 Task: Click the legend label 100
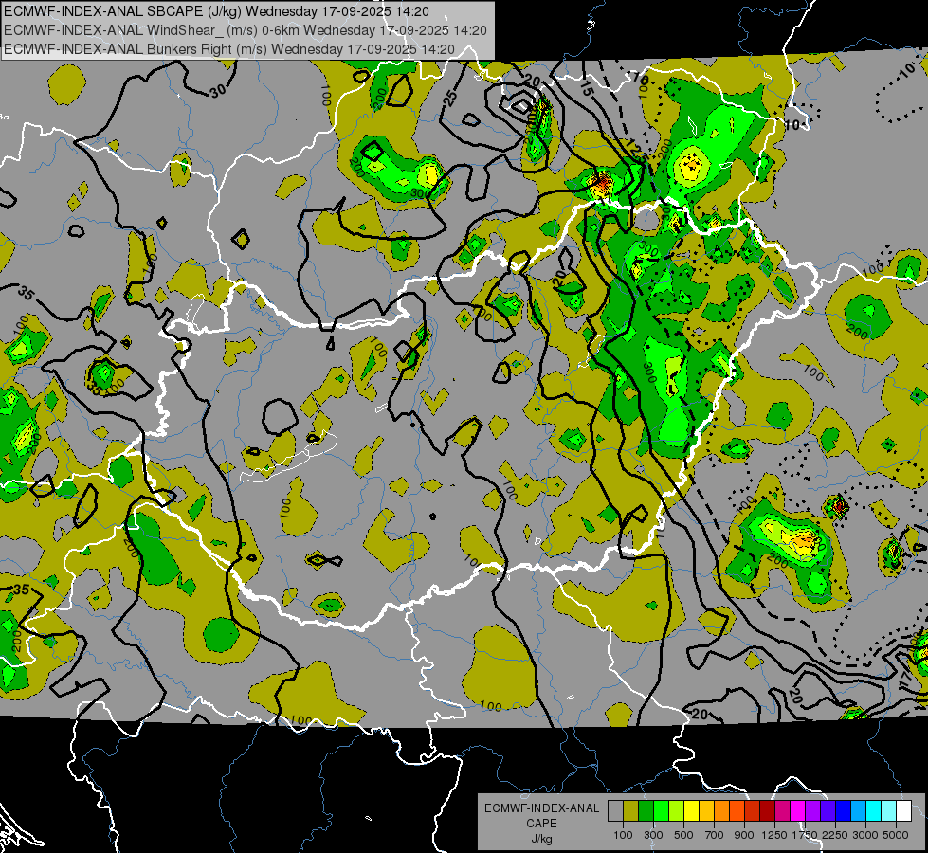623,835
